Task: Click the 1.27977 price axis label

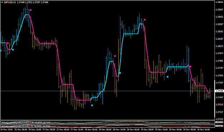Action: pyautogui.click(x=219, y=53)
